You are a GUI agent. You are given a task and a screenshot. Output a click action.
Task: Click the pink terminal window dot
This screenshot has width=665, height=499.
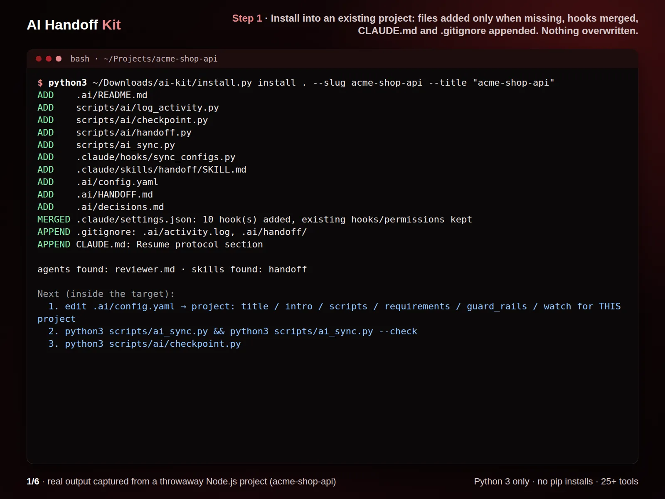pos(59,59)
